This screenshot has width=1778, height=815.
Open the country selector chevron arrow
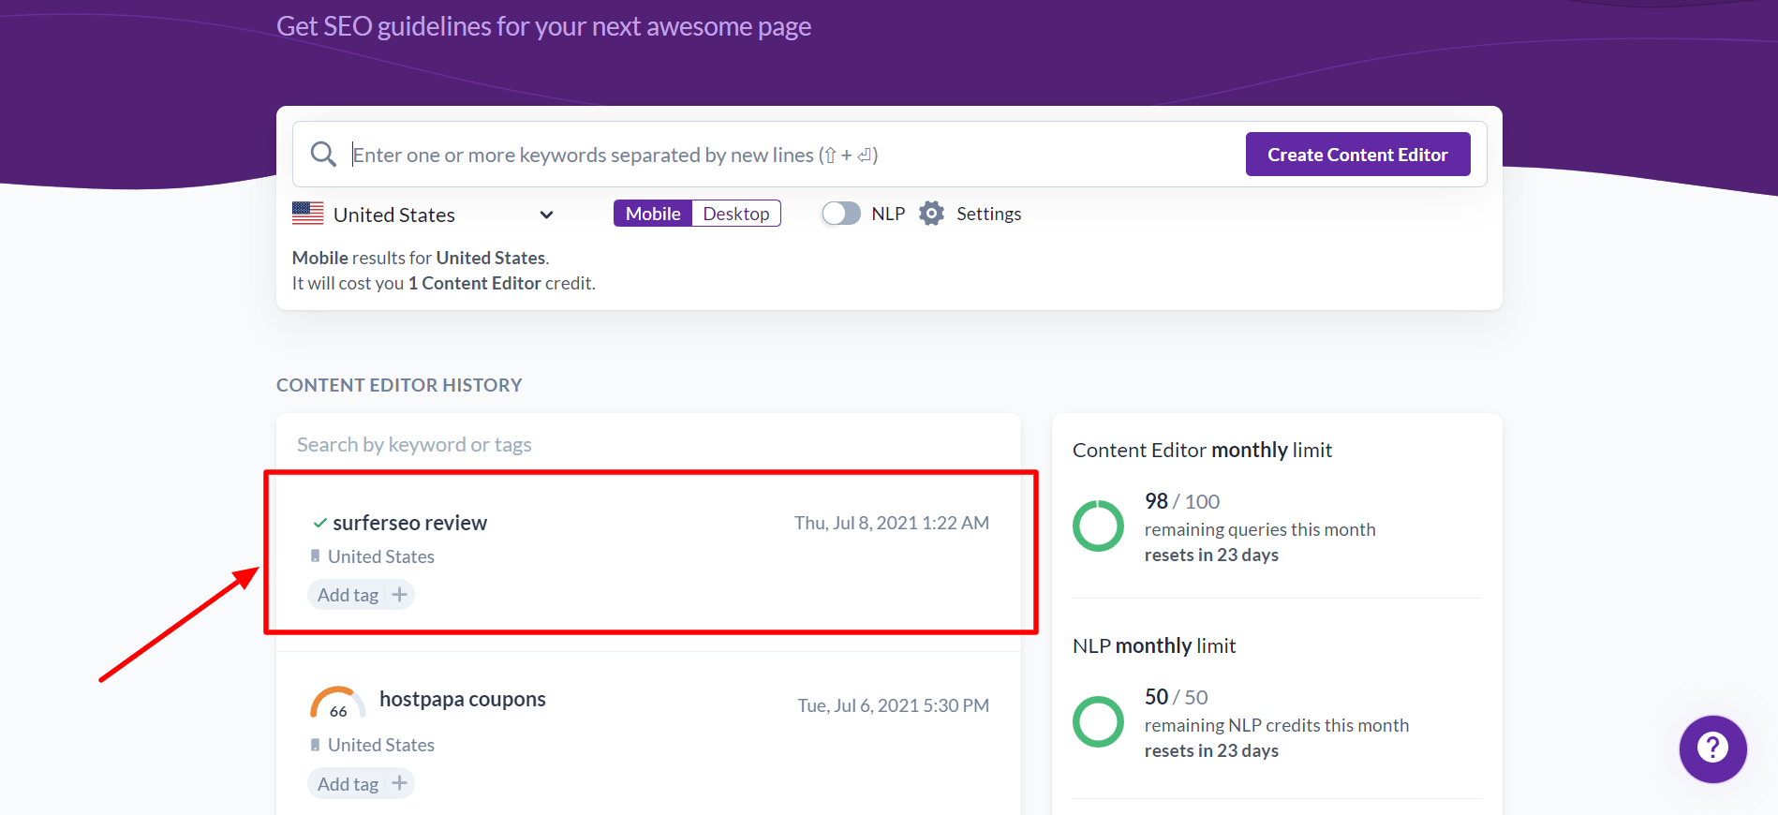[546, 215]
